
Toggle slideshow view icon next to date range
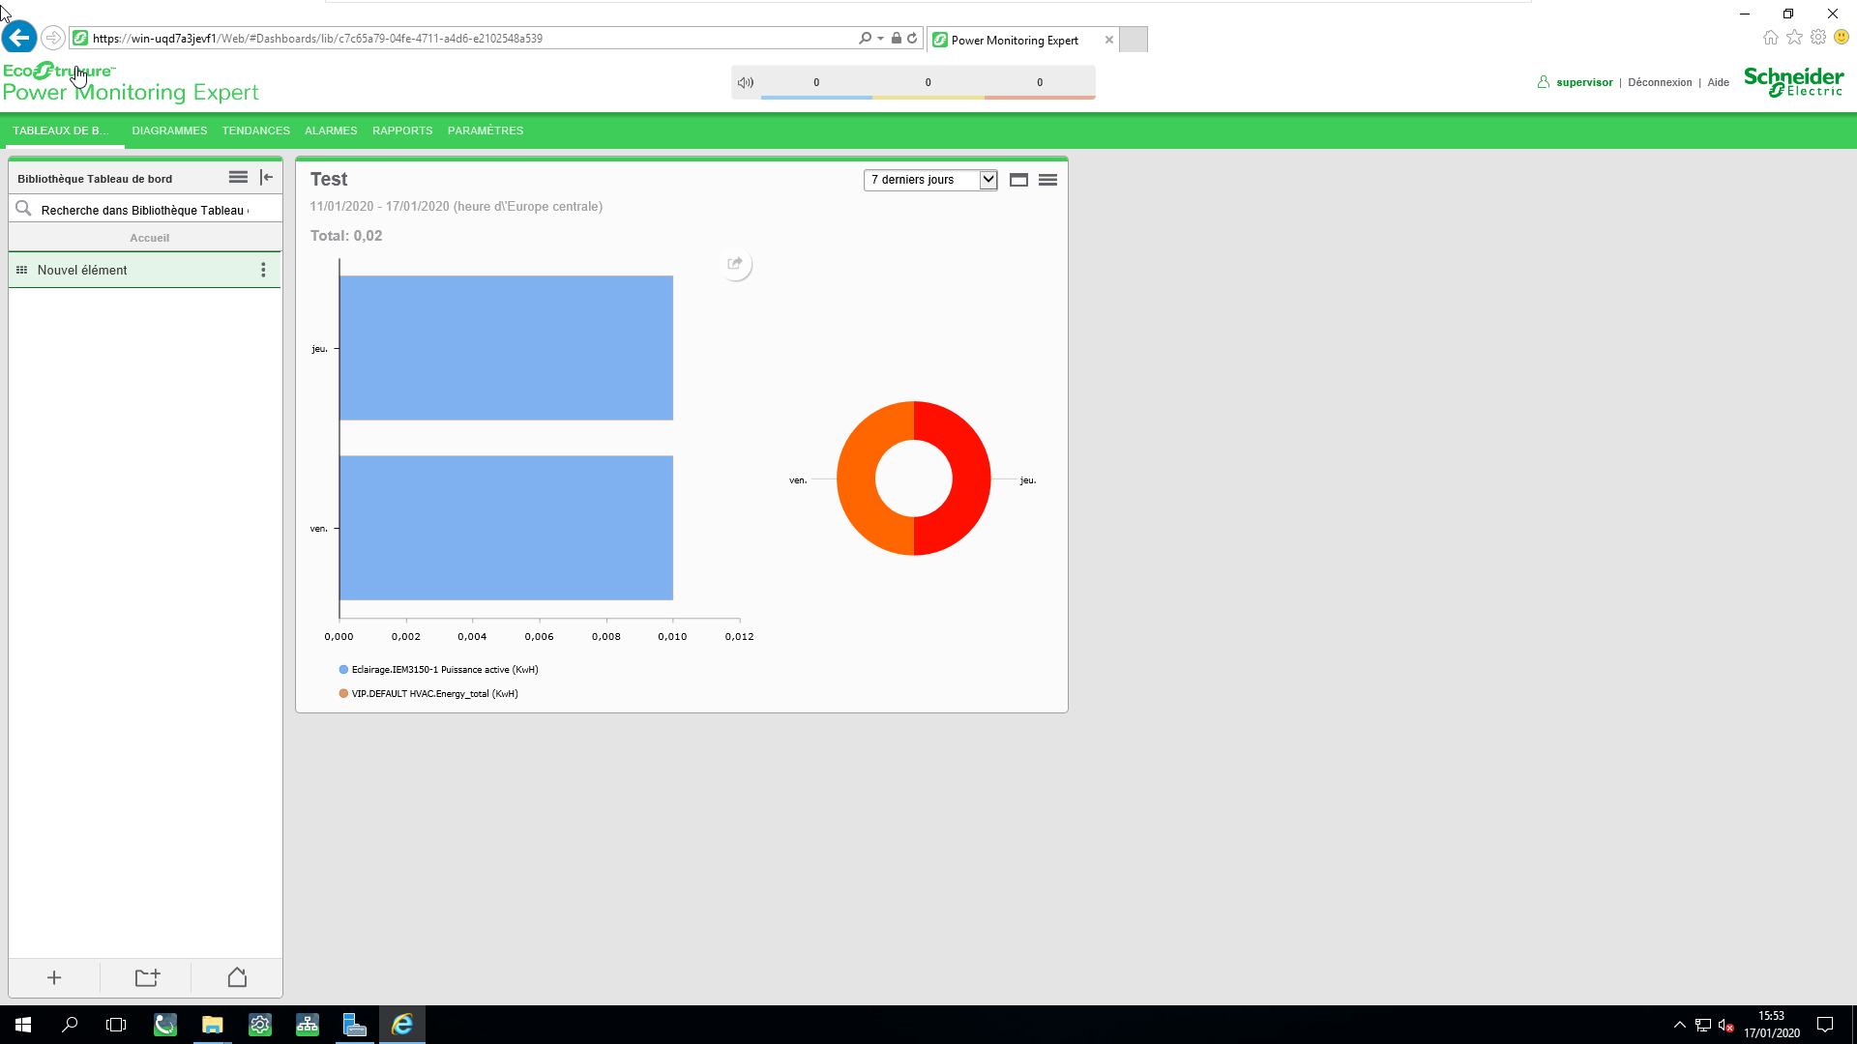pos(1018,180)
